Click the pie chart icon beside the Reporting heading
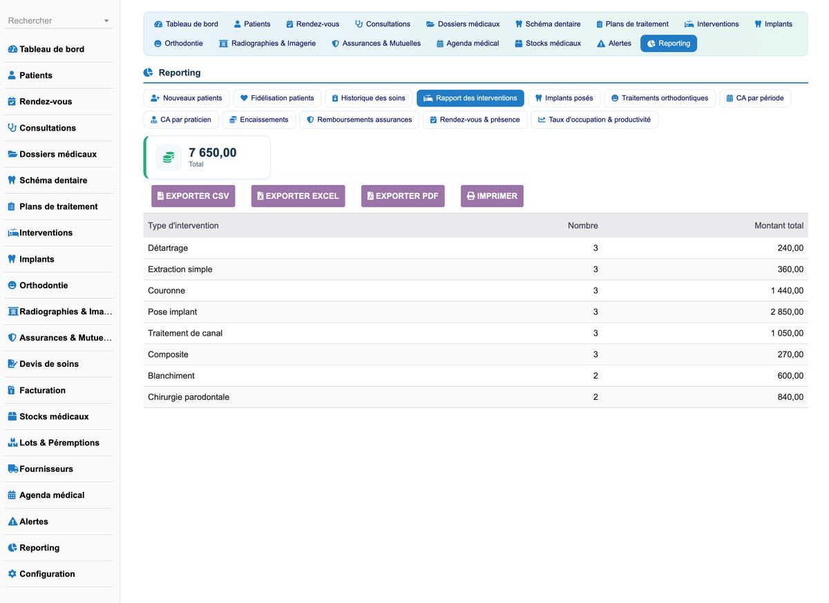The image size is (829, 603). [148, 73]
